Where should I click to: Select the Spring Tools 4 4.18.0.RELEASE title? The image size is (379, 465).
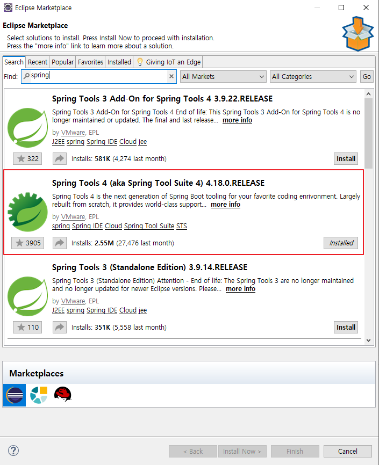158,183
